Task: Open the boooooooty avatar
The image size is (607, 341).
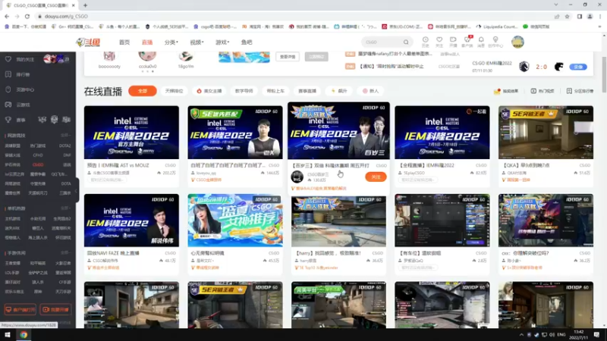Action: 109,56
